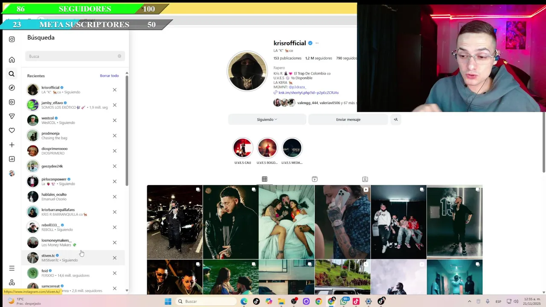Click the similar accounts add-person icon
Viewport: 546px width, 307px height.
395,119
